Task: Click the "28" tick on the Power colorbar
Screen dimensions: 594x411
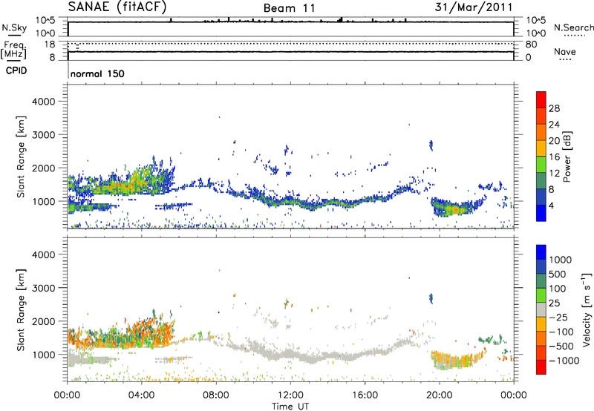Action: click(x=554, y=108)
